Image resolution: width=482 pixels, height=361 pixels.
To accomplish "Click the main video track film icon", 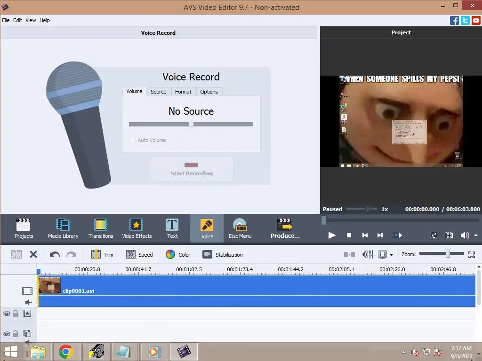I will pos(27,290).
